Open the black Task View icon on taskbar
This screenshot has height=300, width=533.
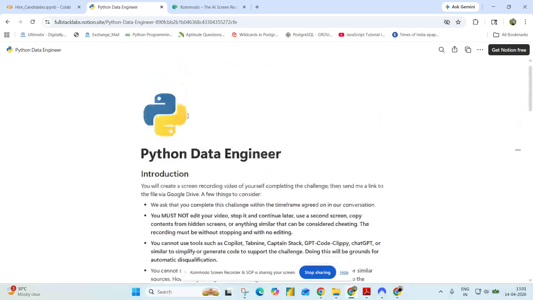click(x=228, y=292)
